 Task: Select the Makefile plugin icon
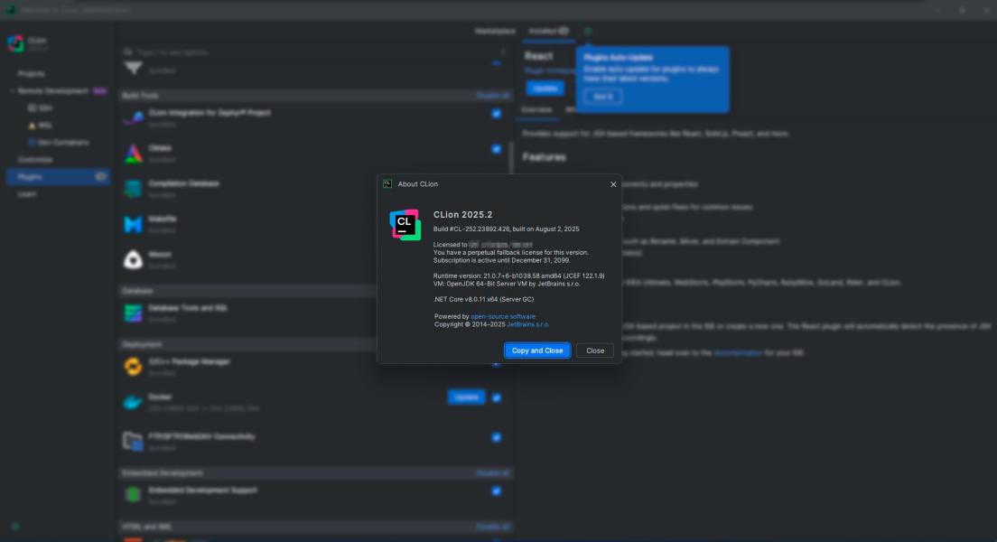coord(134,224)
